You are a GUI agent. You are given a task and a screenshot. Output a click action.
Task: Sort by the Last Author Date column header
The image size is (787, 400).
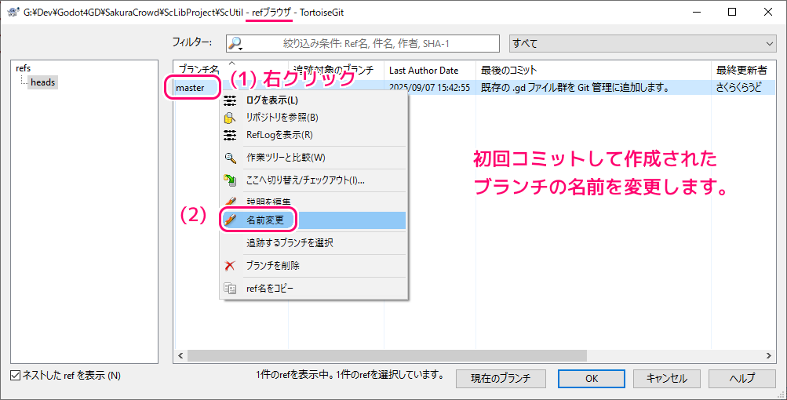point(430,71)
